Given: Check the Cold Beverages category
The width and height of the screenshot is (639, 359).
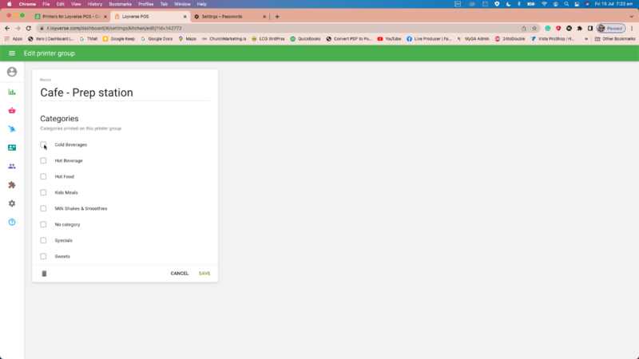Looking at the screenshot, I should tap(43, 144).
